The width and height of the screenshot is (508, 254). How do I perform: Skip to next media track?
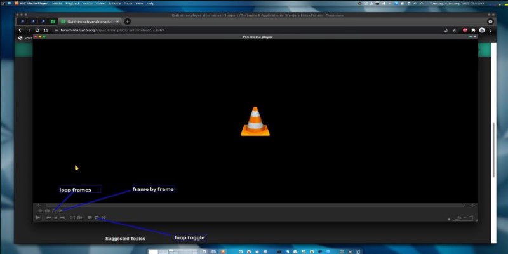(x=63, y=218)
